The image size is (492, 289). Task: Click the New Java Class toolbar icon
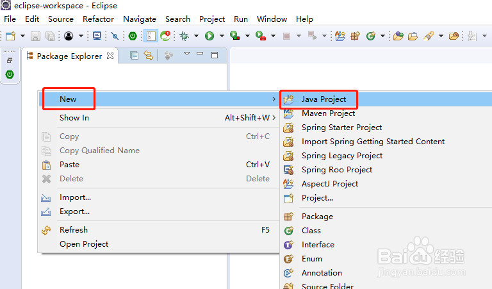370,36
